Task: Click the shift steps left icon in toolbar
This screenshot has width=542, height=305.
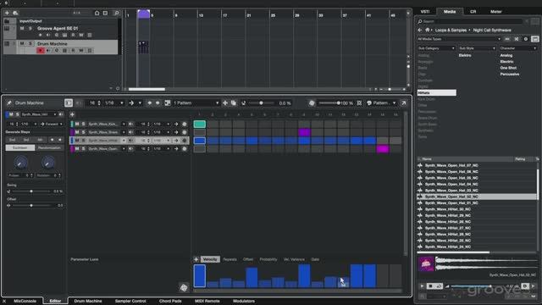Action: (x=149, y=103)
